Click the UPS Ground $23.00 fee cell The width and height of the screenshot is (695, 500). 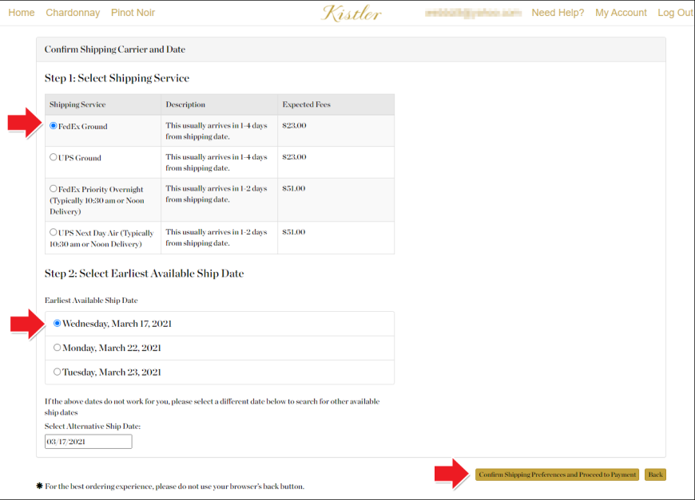tap(336, 163)
